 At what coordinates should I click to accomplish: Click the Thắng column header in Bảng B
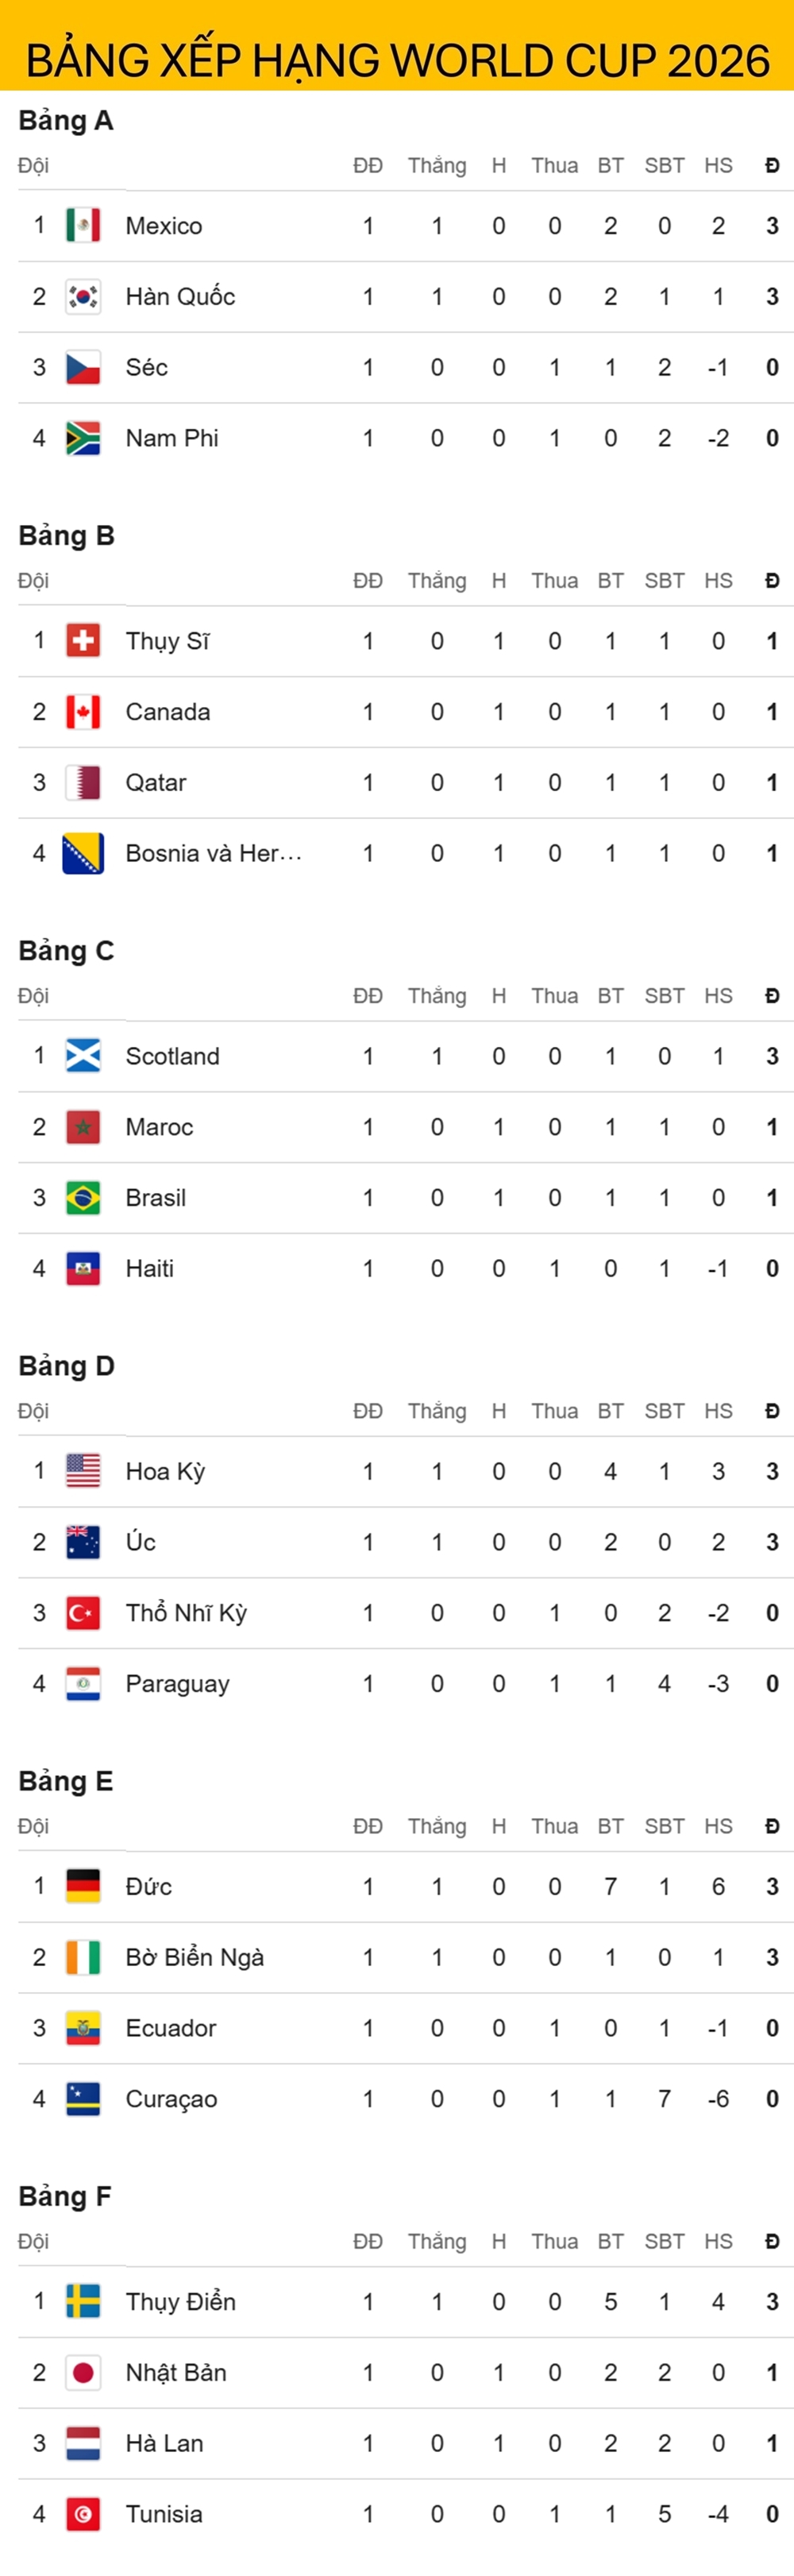point(437,581)
